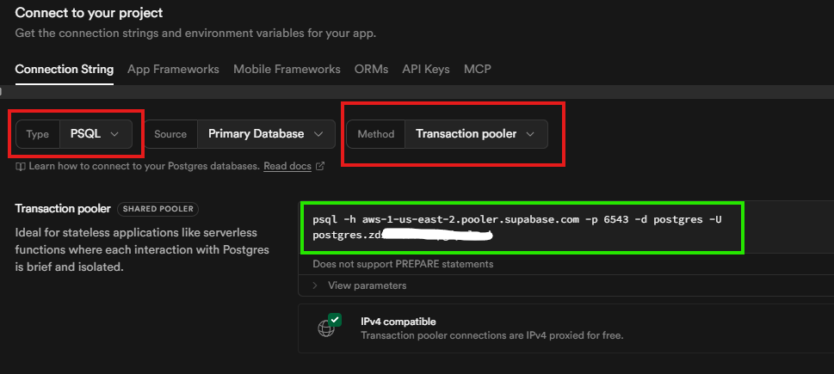Viewport: 834px width, 374px height.
Task: Click the Does not support PREPARE statements note
Action: coord(403,264)
